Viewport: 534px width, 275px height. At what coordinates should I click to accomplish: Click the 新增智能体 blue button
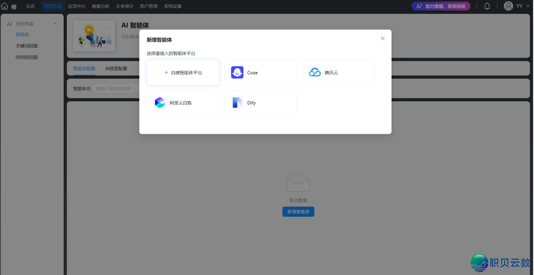click(298, 211)
